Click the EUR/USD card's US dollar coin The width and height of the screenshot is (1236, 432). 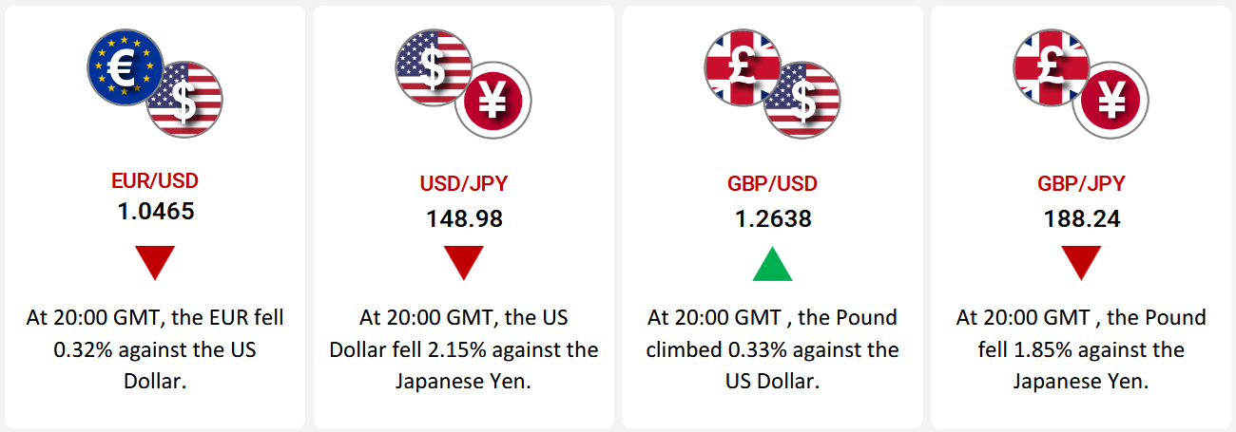coord(187,100)
